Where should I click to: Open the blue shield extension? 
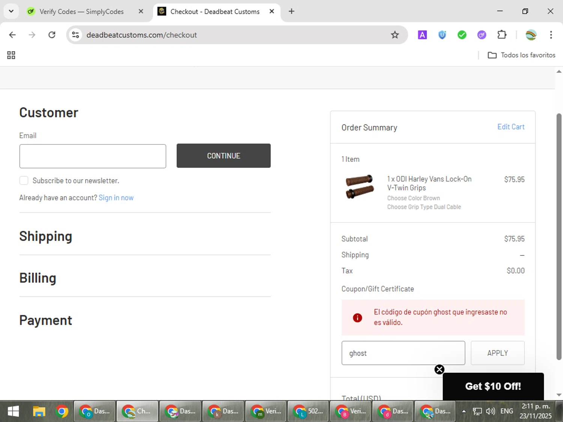442,35
